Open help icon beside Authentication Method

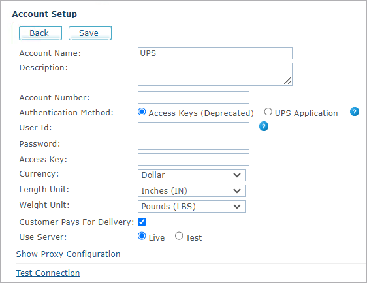(355, 112)
